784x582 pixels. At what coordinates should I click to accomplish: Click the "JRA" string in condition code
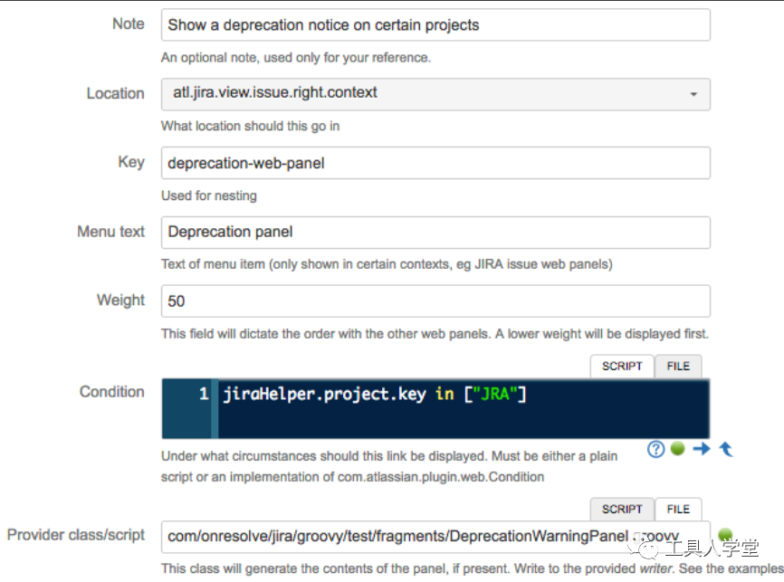(x=495, y=394)
